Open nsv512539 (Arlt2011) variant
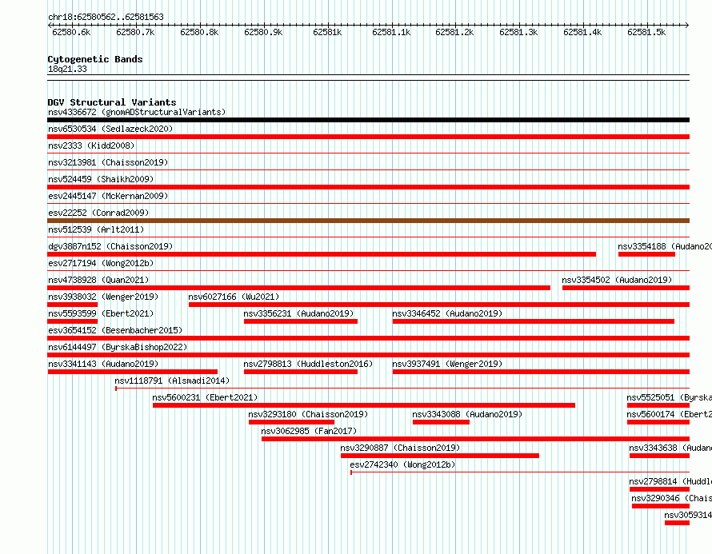This screenshot has width=712, height=554. pos(96,229)
